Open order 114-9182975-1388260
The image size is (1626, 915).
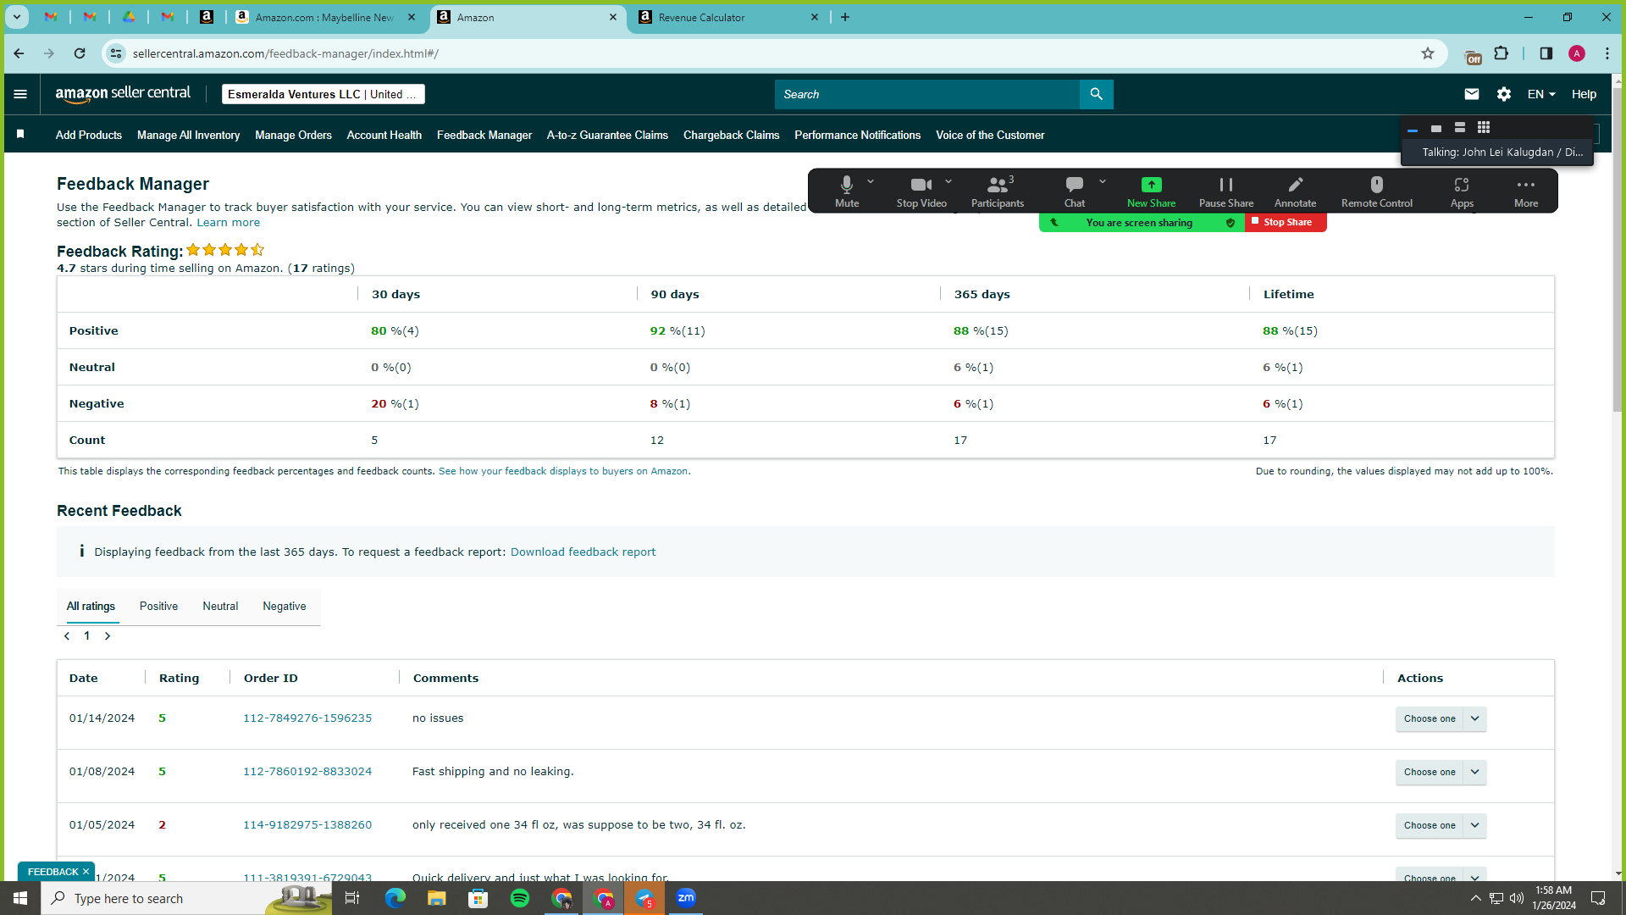point(307,824)
